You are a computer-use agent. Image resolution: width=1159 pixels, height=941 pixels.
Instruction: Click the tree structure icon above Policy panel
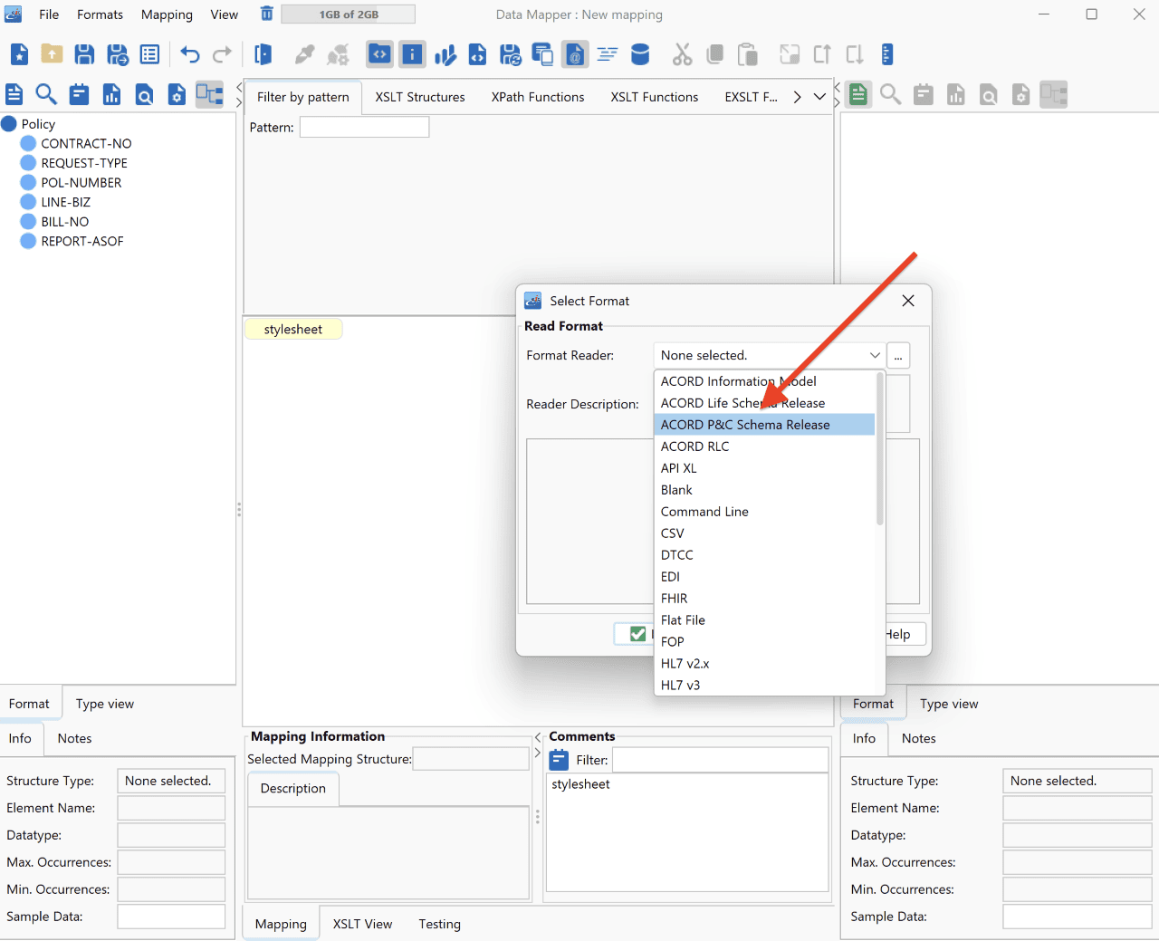click(x=209, y=94)
